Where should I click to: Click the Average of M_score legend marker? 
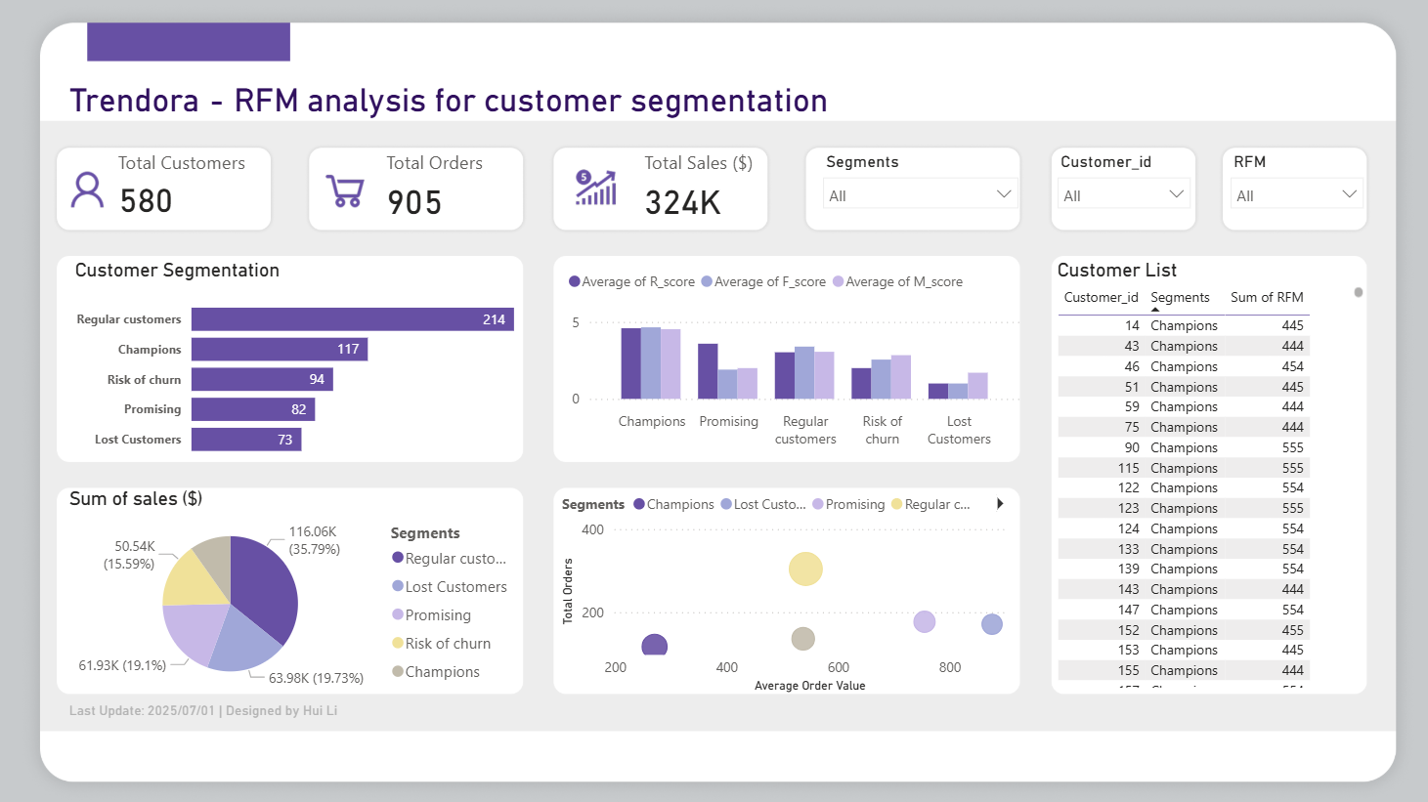pyautogui.click(x=838, y=282)
